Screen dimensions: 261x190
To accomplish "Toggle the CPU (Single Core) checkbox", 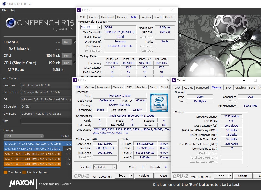I will click(x=74, y=63).
